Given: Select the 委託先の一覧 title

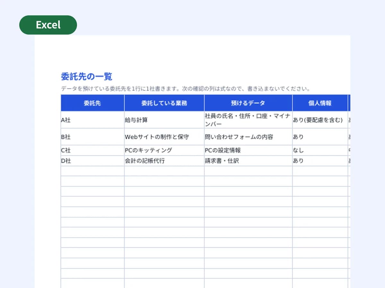Looking at the screenshot, I should (87, 77).
